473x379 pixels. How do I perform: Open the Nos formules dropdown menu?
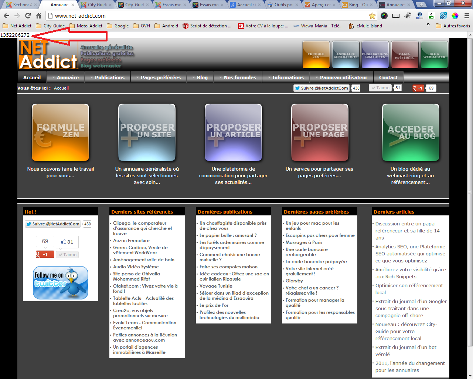[238, 77]
